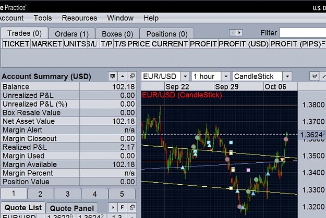Click the tab scroll left arrow
326x218 pixels.
(x=233, y=33)
